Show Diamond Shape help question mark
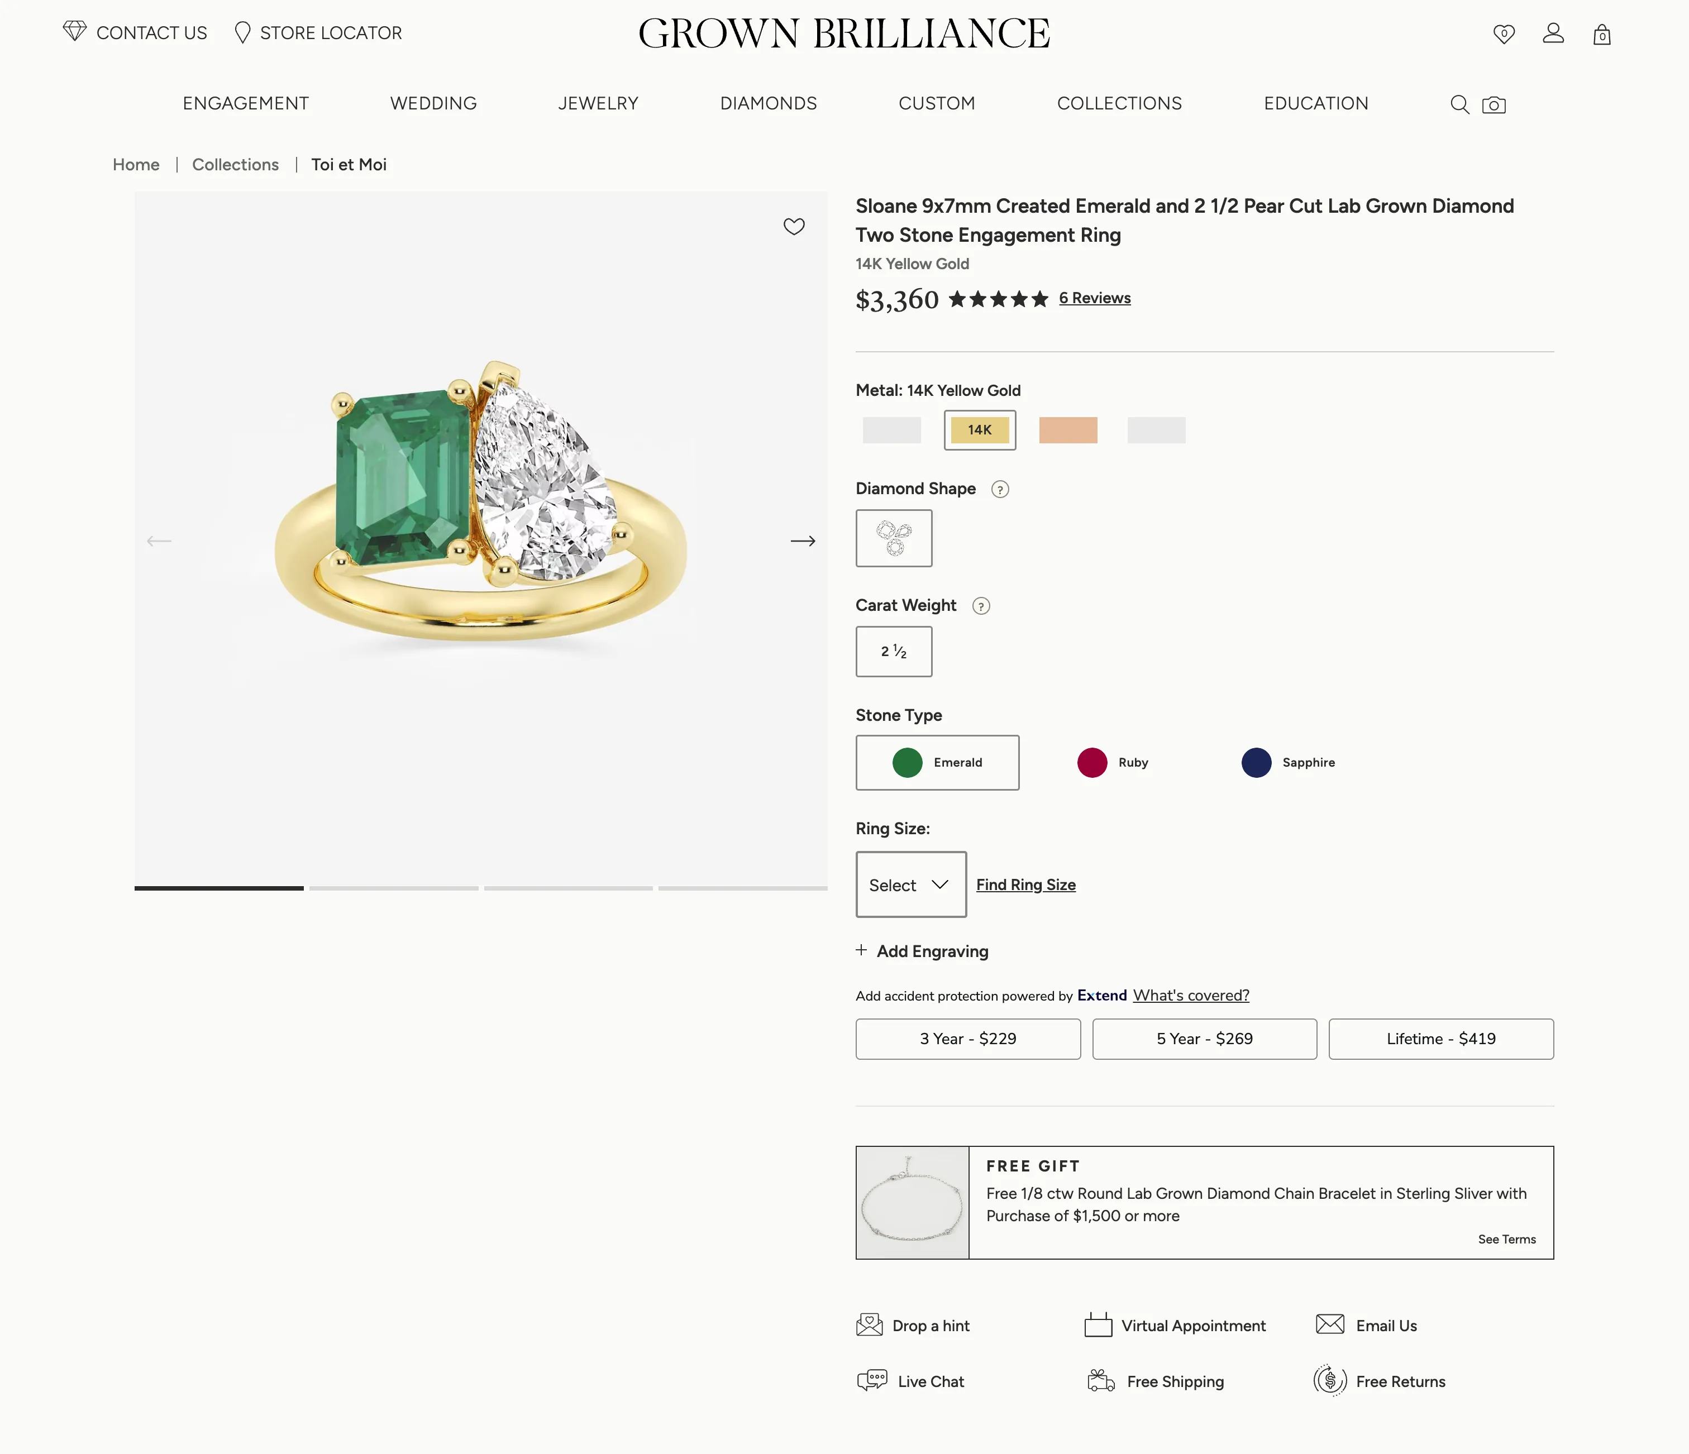The image size is (1689, 1454). click(x=999, y=489)
